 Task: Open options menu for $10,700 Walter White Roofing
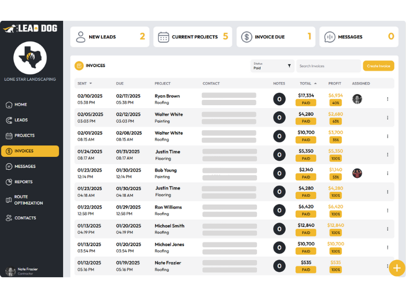(x=387, y=136)
